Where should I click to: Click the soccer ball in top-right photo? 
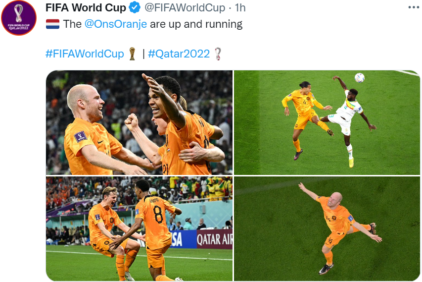[x=359, y=78]
